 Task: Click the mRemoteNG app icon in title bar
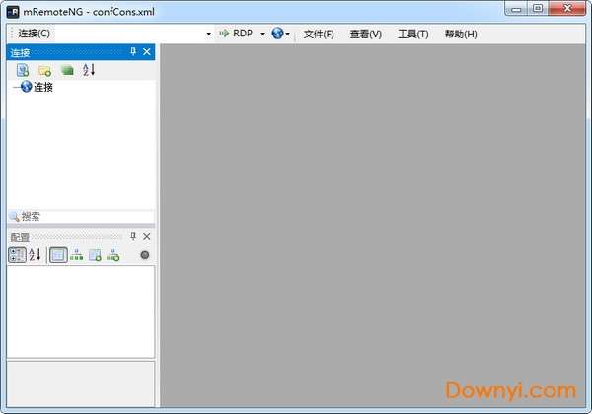[13, 12]
